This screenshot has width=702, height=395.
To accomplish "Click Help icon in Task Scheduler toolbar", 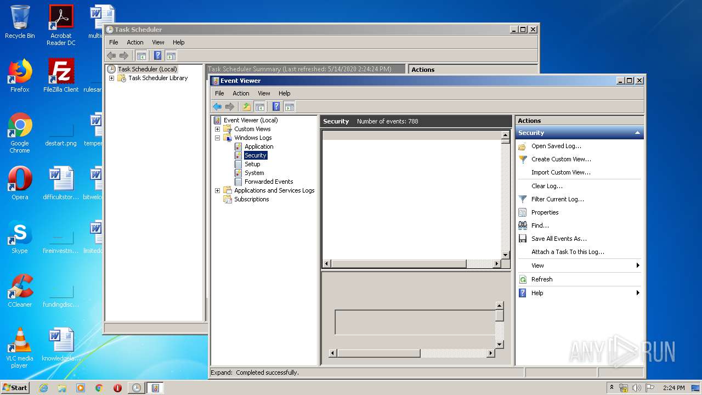I will (x=158, y=55).
